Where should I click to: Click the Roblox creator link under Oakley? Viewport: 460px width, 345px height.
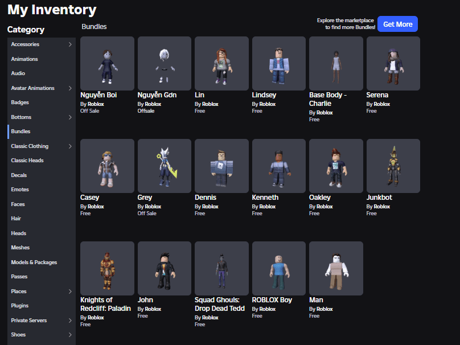[325, 207]
